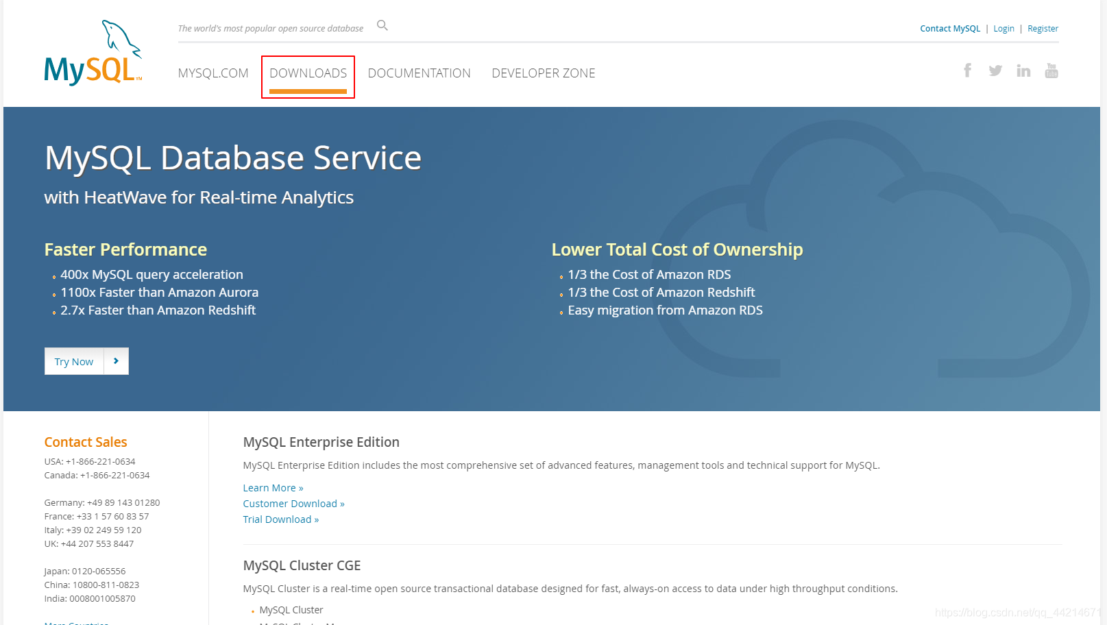The width and height of the screenshot is (1107, 625).
Task: Click the MySQL Cluster CGE heading
Action: (x=302, y=565)
